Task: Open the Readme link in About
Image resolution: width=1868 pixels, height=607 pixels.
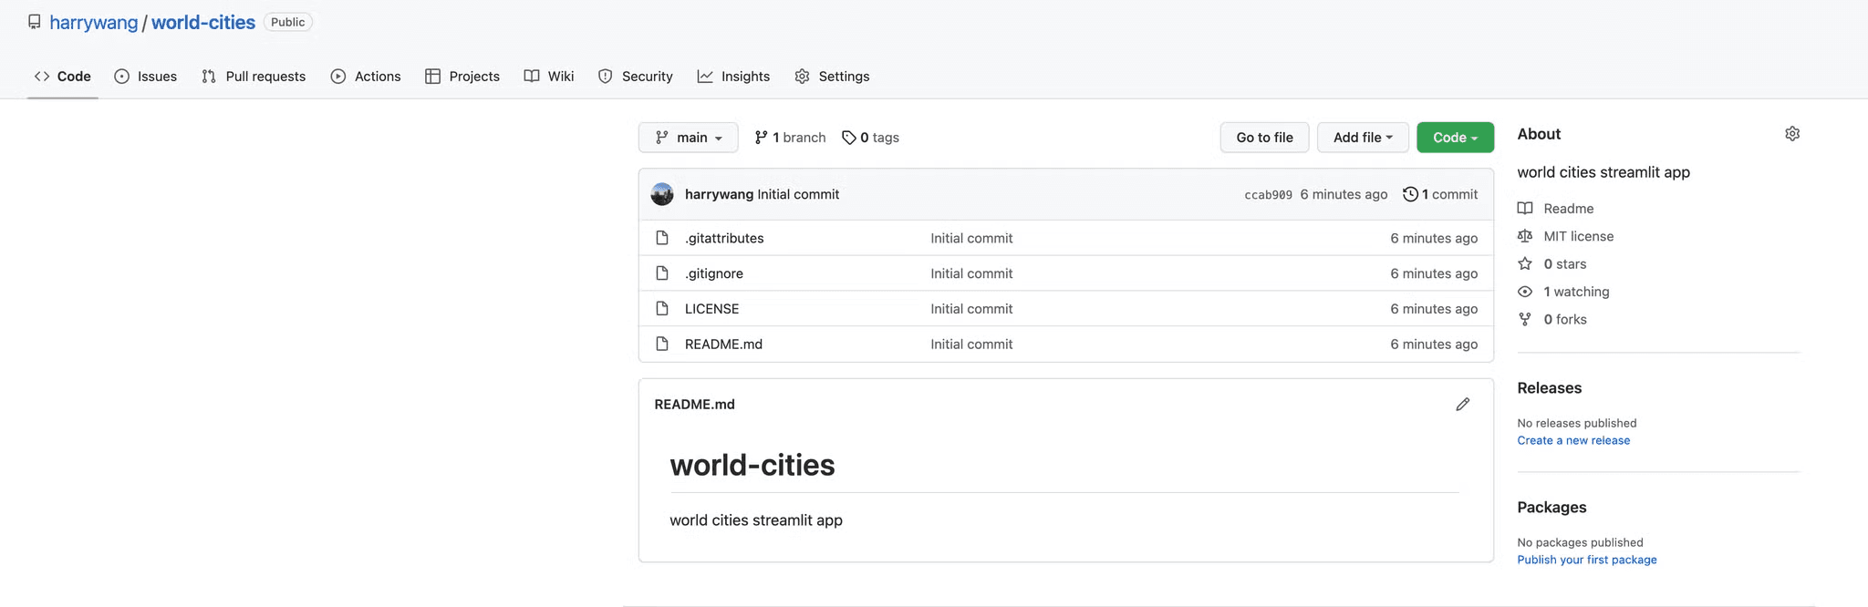Action: (1556, 209)
